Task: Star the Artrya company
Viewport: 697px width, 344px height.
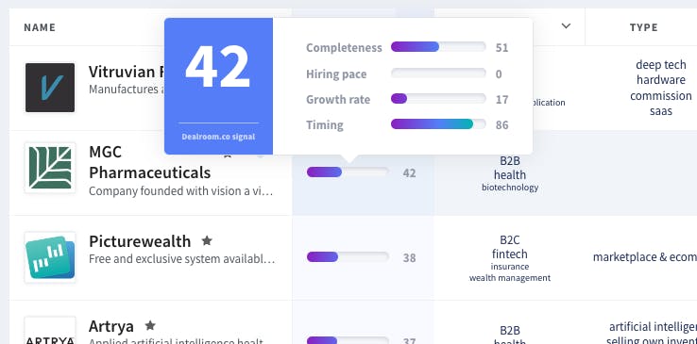Action: tap(150, 325)
